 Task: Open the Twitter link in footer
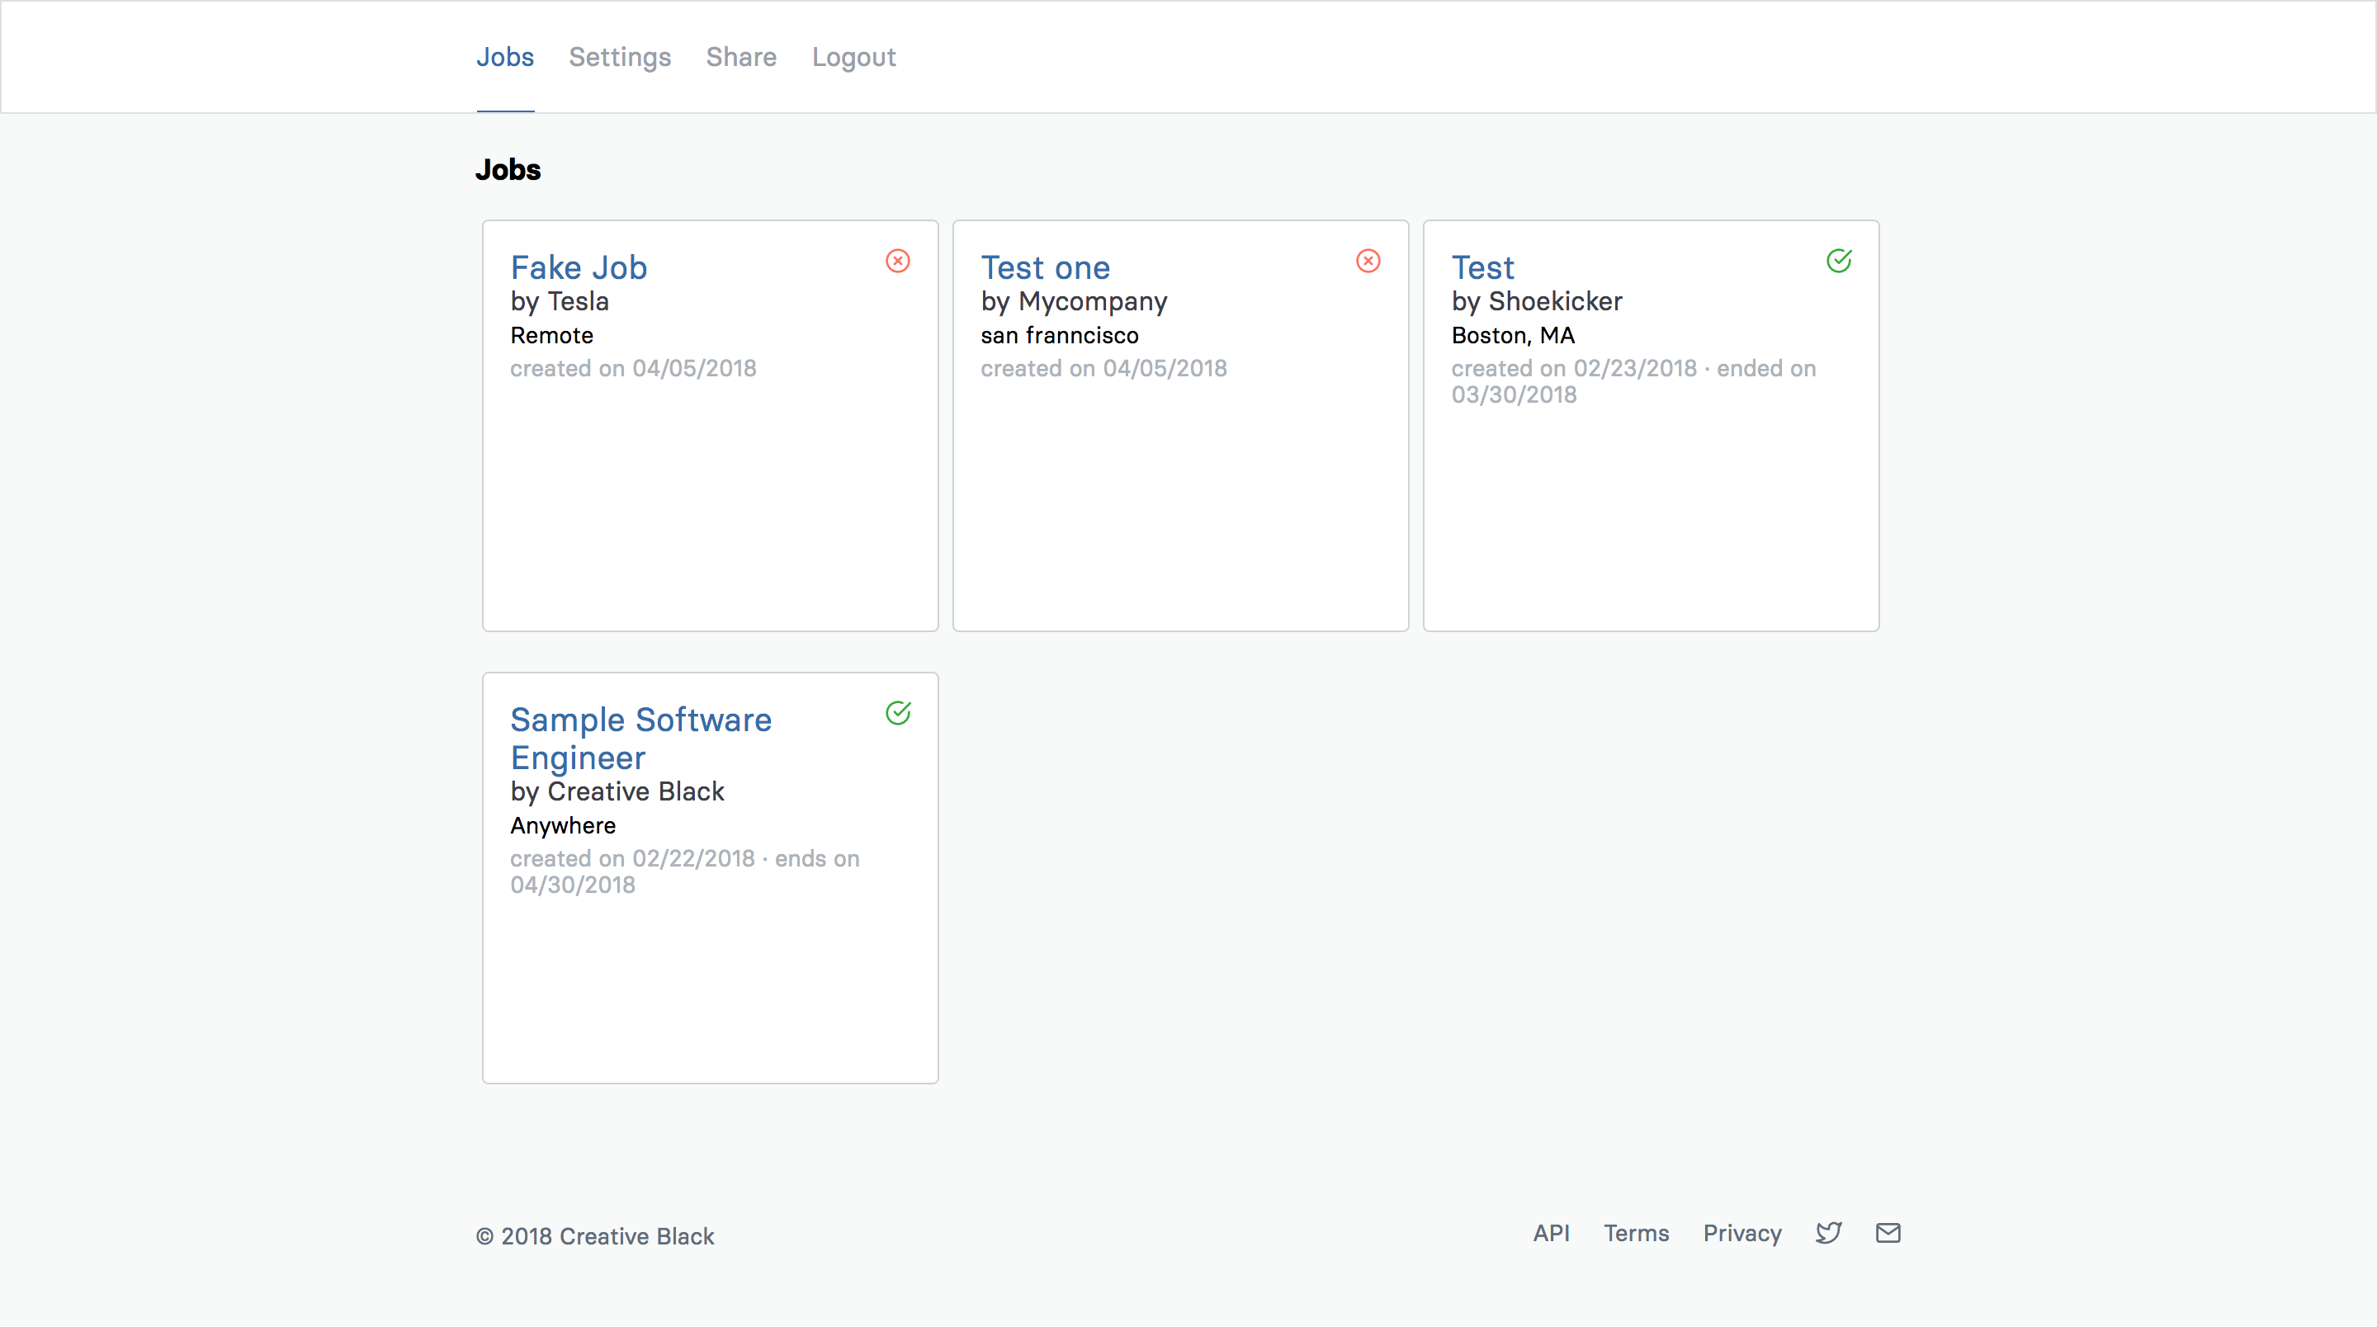[x=1828, y=1234]
